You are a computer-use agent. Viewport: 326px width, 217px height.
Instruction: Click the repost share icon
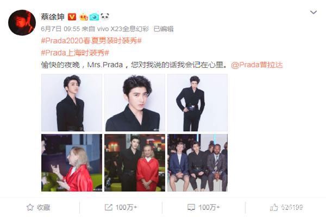pyautogui.click(x=108, y=207)
